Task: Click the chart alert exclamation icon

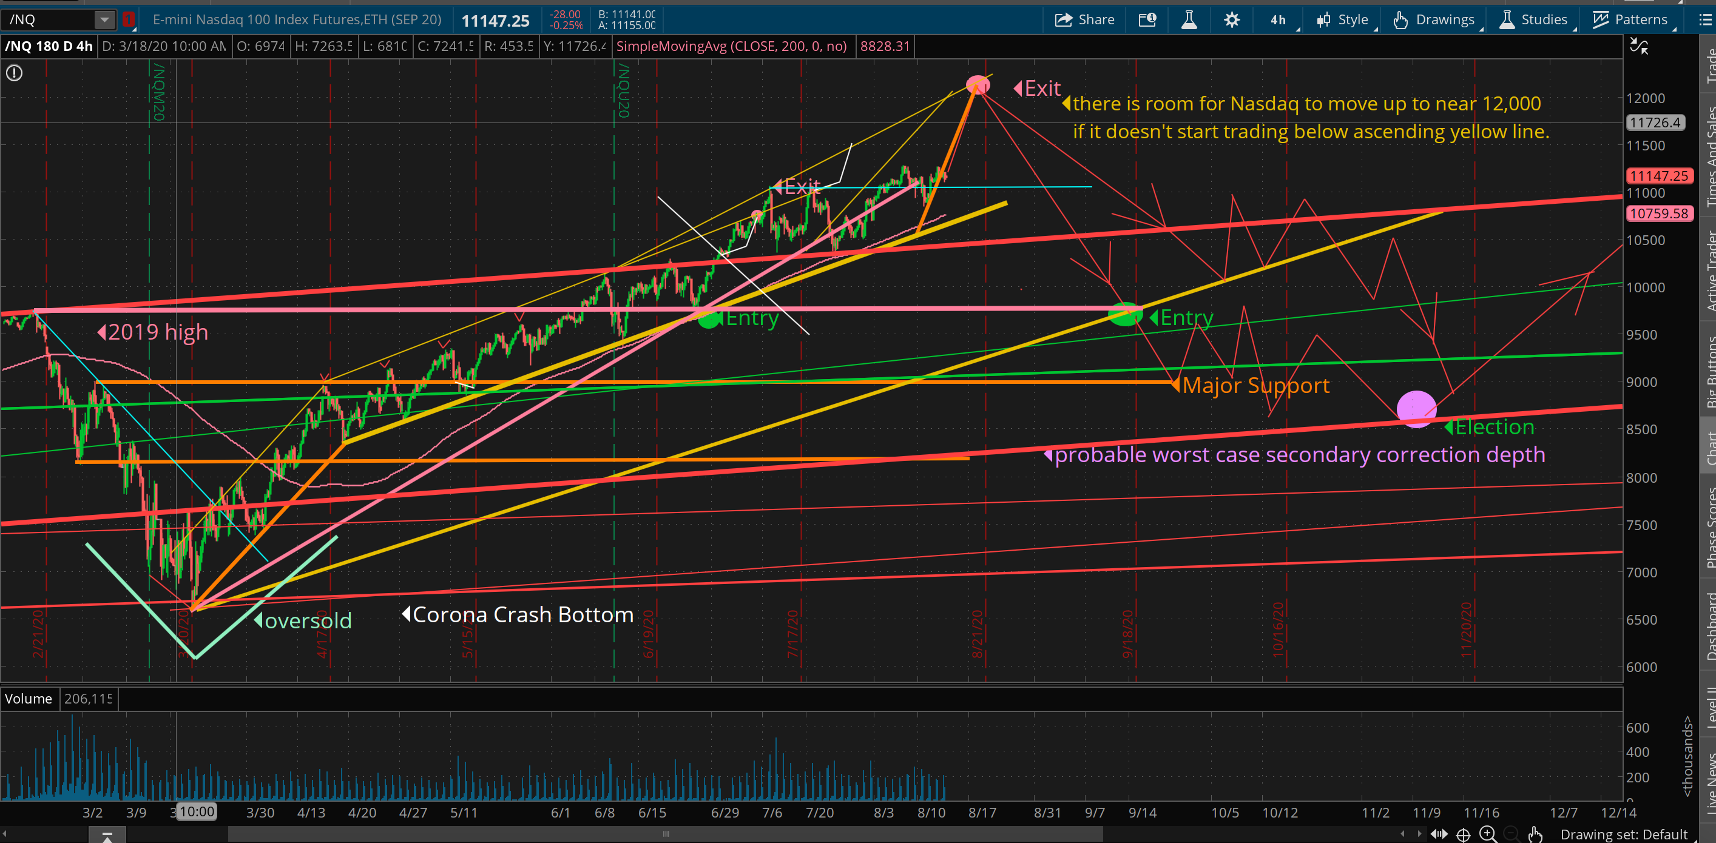Action: 14,73
